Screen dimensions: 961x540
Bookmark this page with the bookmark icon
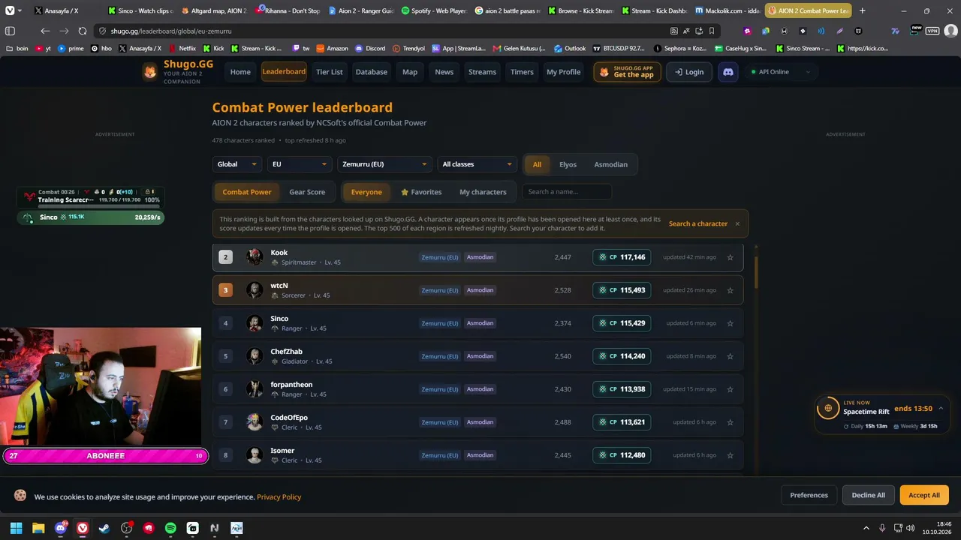coord(712,31)
